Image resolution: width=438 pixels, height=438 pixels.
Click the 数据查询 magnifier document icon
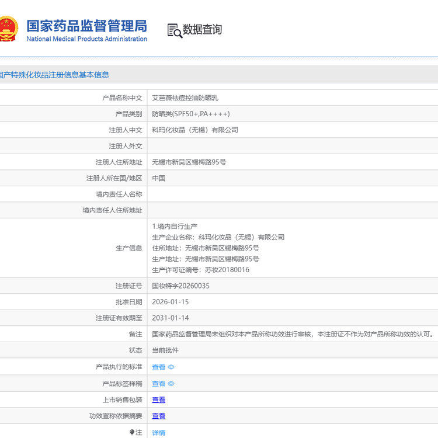(175, 30)
